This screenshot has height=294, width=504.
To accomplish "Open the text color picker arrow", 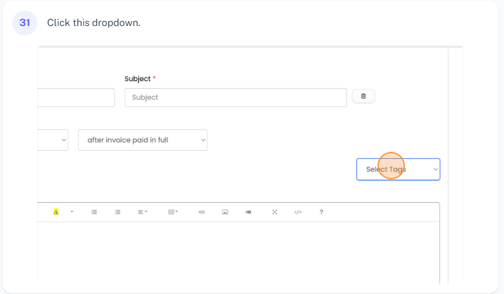I will pyautogui.click(x=71, y=212).
